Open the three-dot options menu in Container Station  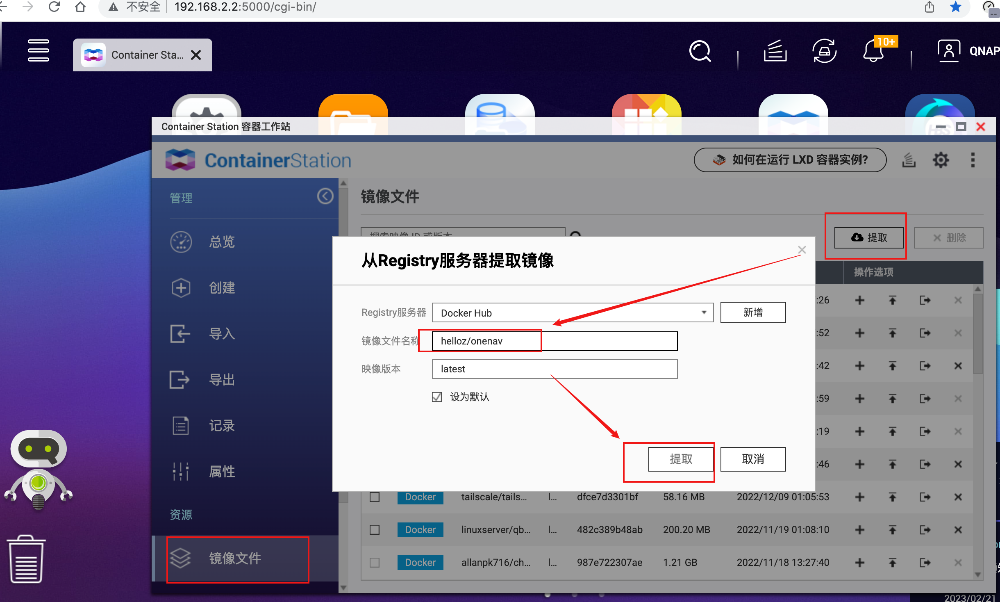[973, 160]
